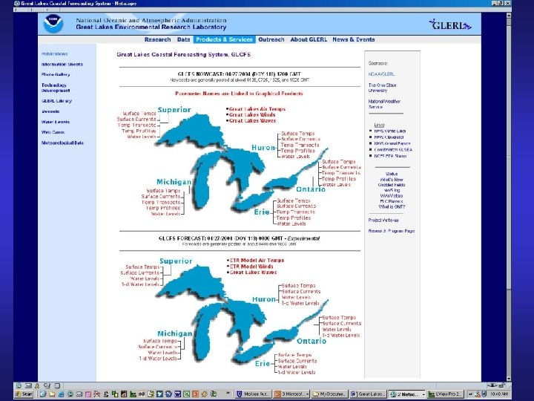
Task: Open the News & Events menu tab
Action: (x=354, y=39)
